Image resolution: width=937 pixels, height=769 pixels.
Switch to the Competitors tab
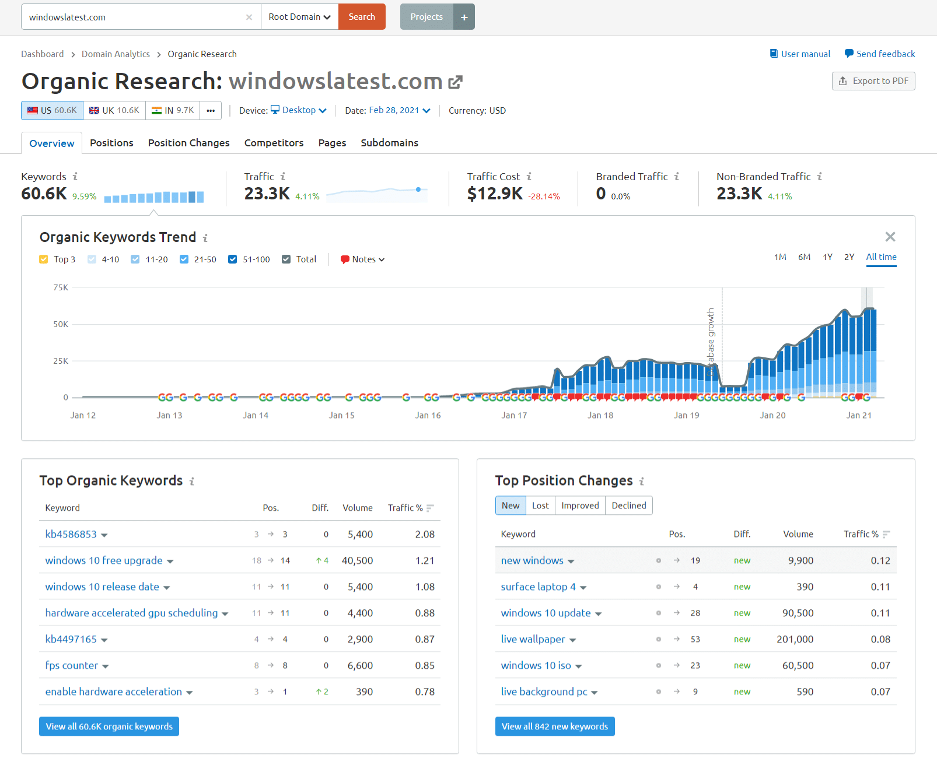274,143
